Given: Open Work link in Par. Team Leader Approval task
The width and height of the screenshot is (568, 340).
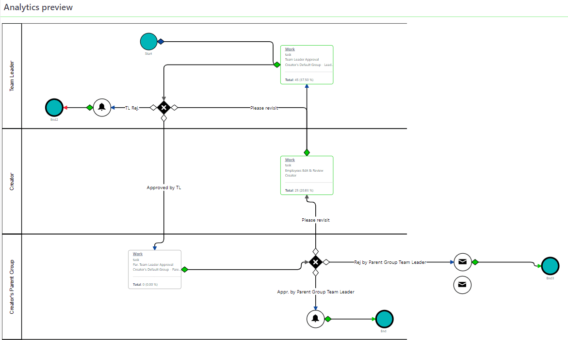Looking at the screenshot, I should tap(138, 254).
